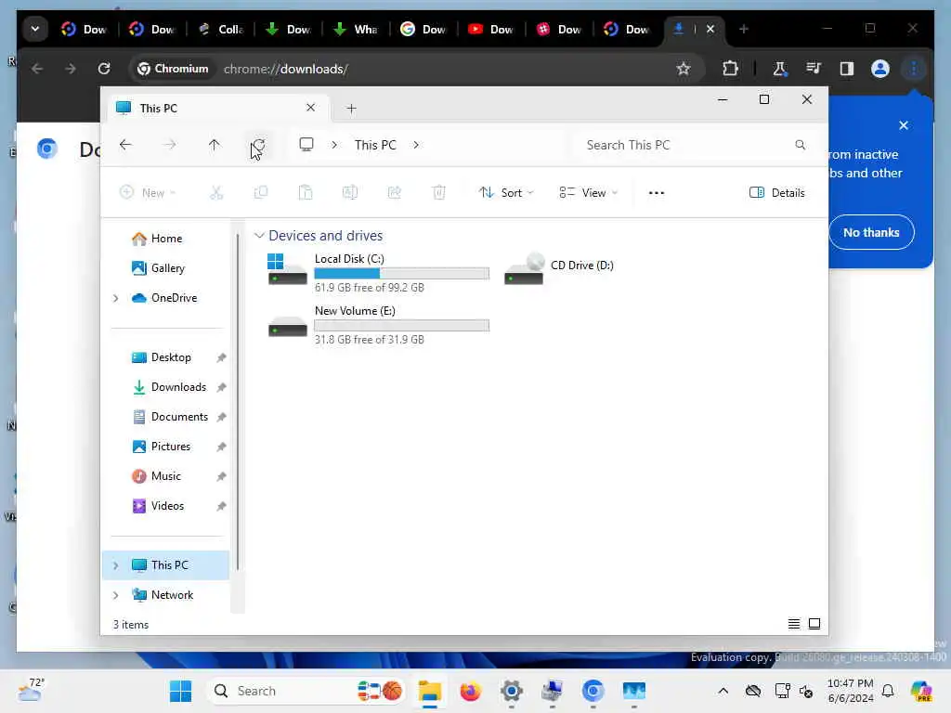The image size is (951, 713).
Task: Click the PC monitor icon in address bar
Action: [x=306, y=144]
